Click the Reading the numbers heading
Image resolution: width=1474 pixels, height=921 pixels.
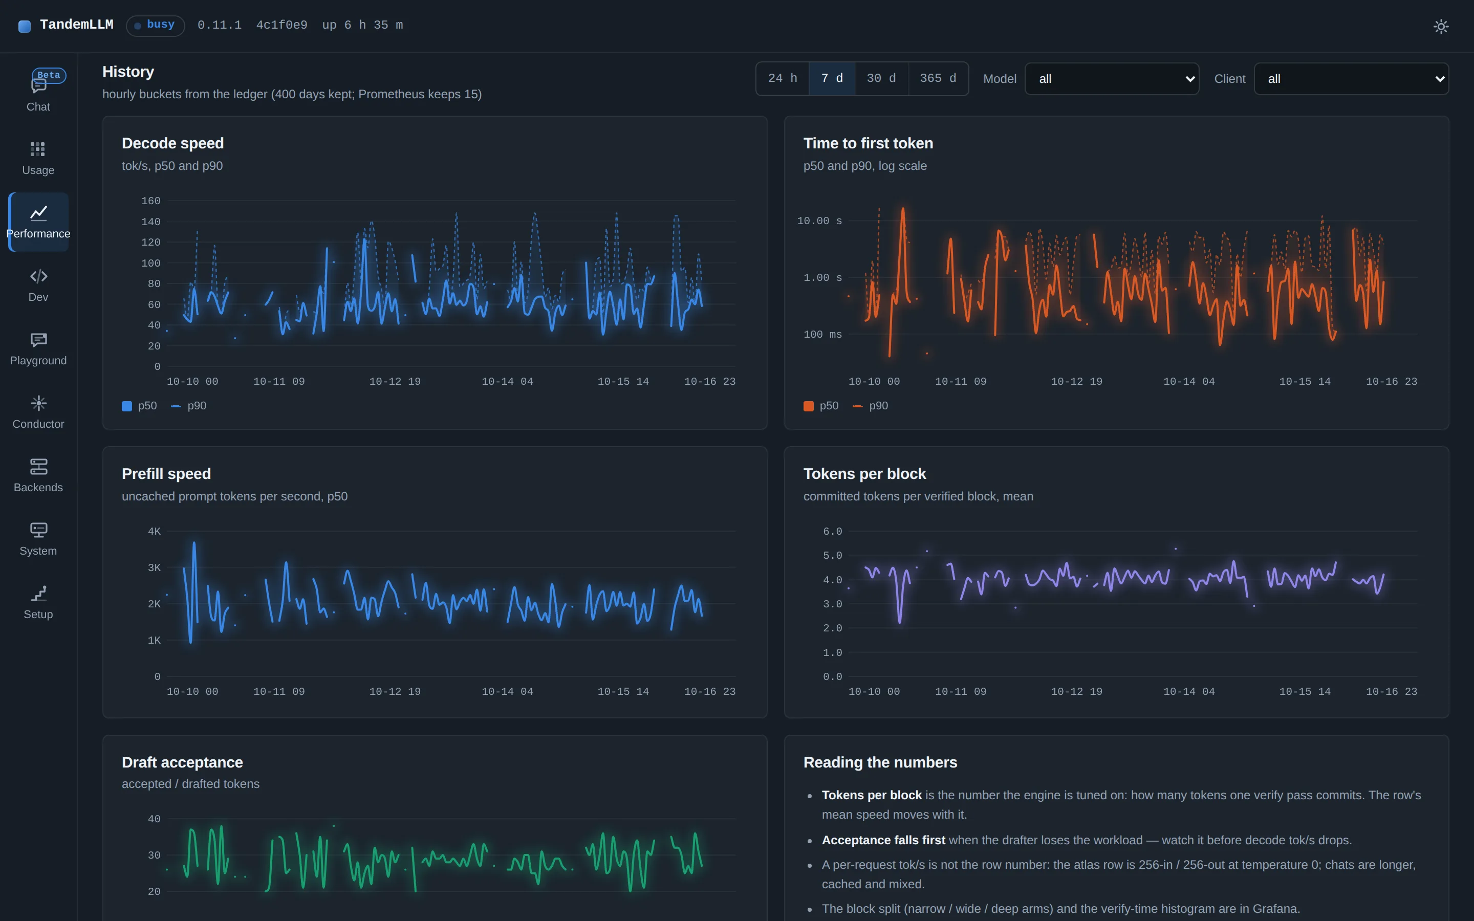(880, 762)
